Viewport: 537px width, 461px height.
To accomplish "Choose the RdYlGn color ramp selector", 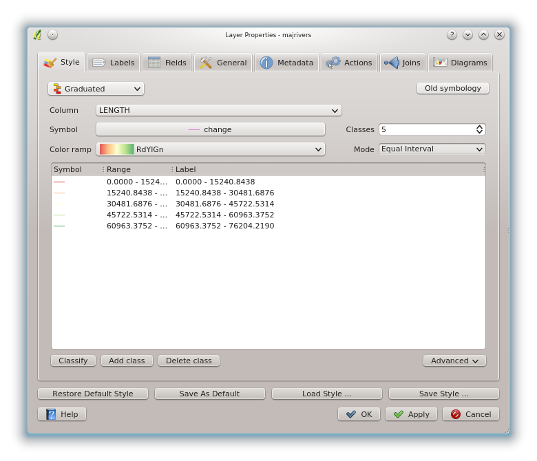I will [x=210, y=149].
